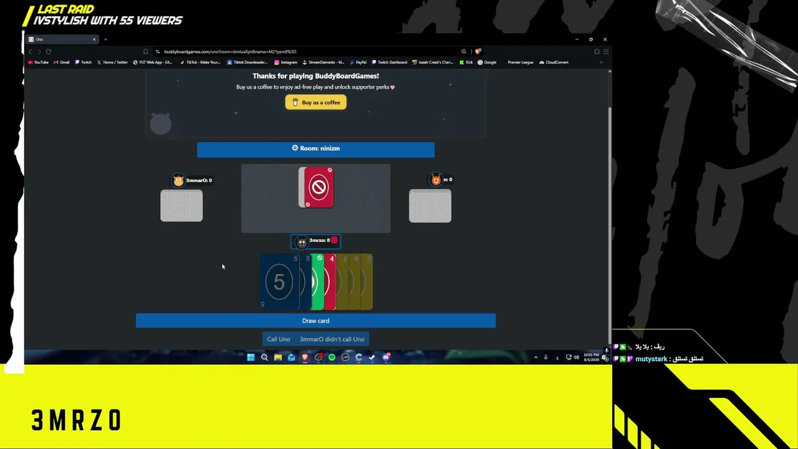
Task: Open the Gmail bookmark
Action: [62, 62]
